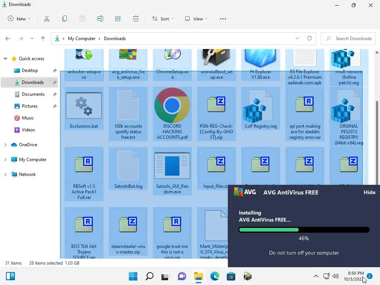Select the Exclusions.bat file
The image size is (380, 285).
(84, 109)
